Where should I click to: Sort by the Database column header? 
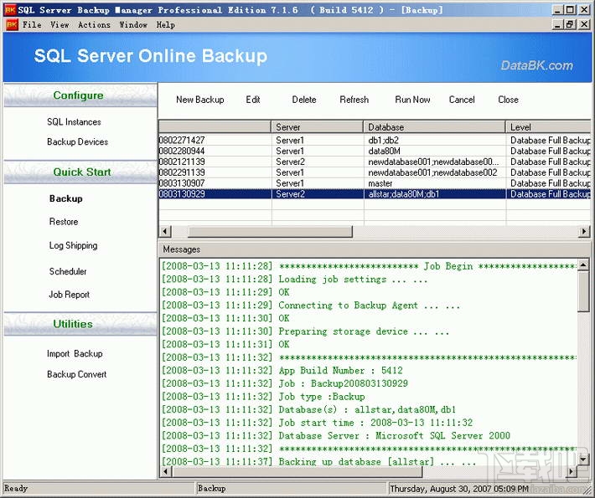tap(434, 127)
